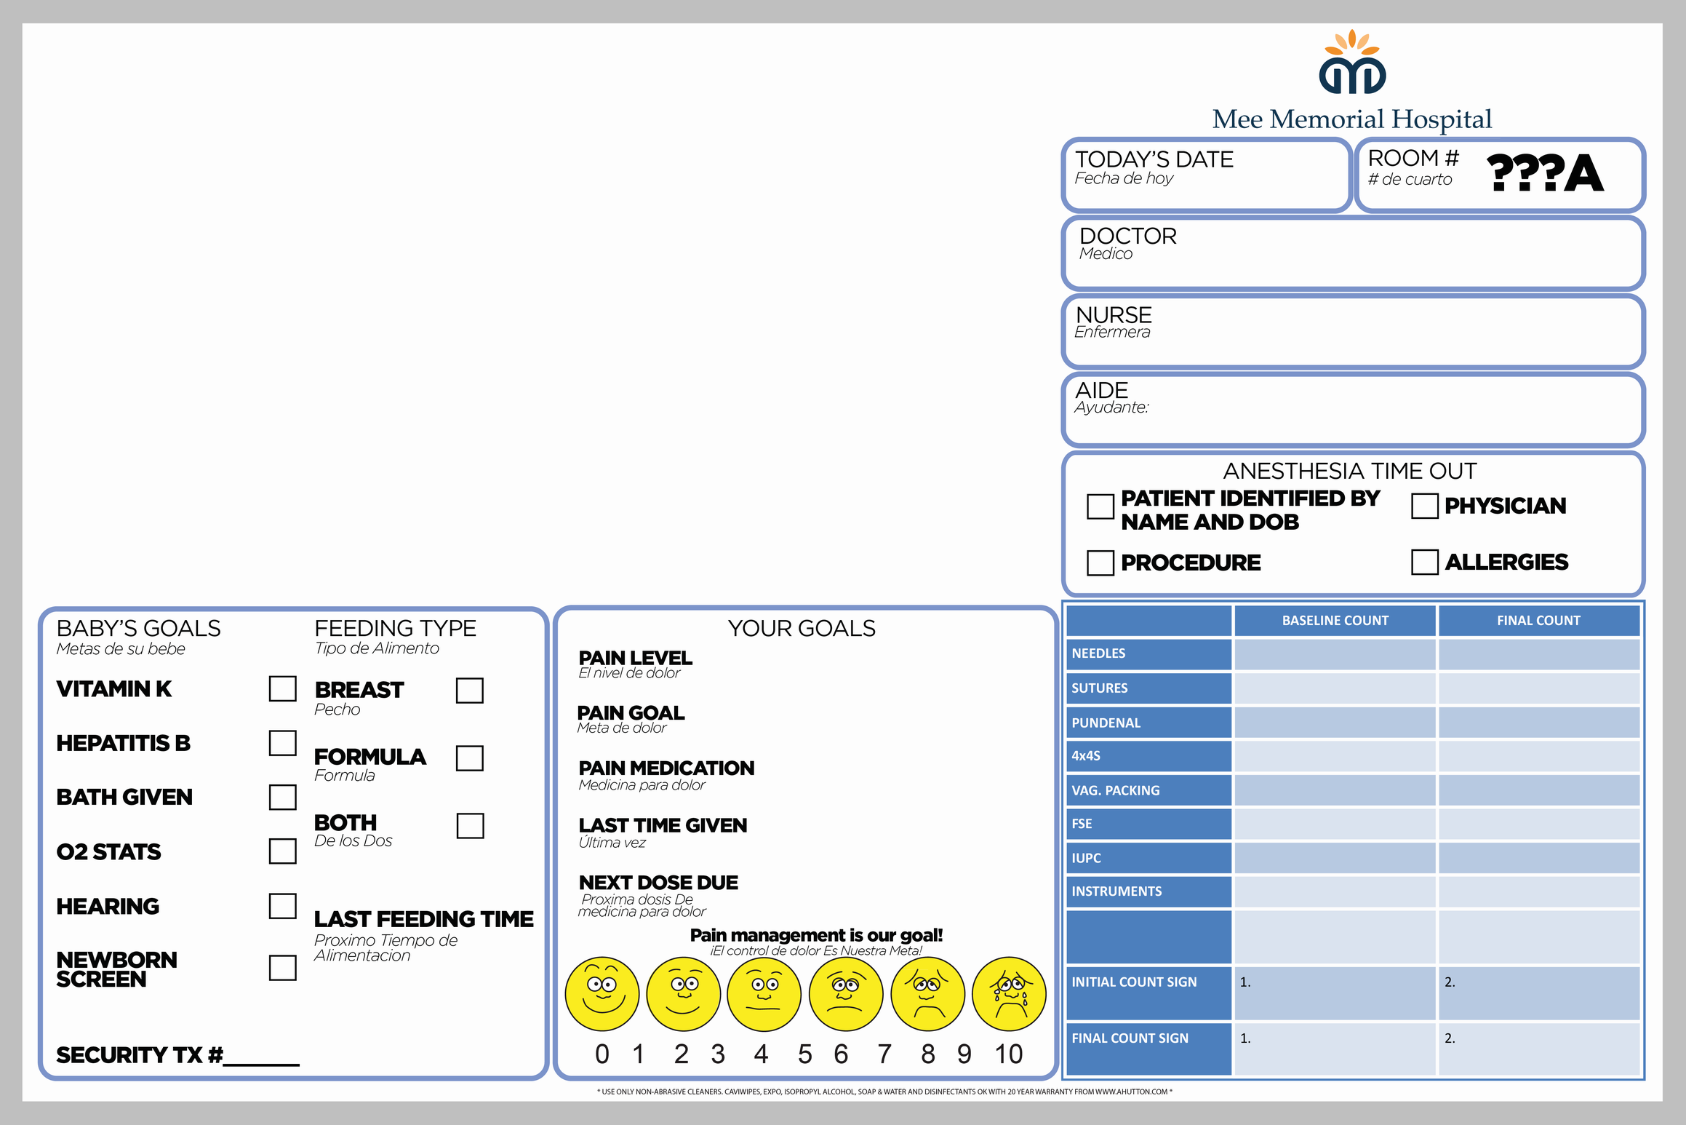Screen dimensions: 1686x1125
Task: Click the Today's Date field
Action: point(1206,175)
